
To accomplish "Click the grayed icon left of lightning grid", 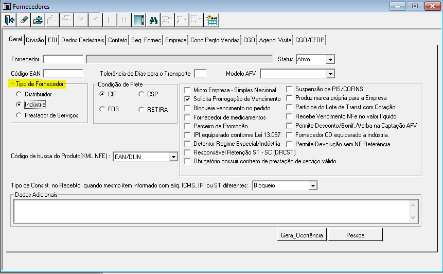I will [x=197, y=20].
